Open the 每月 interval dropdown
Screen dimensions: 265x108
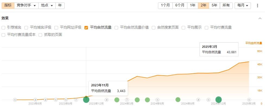pos(243,6)
